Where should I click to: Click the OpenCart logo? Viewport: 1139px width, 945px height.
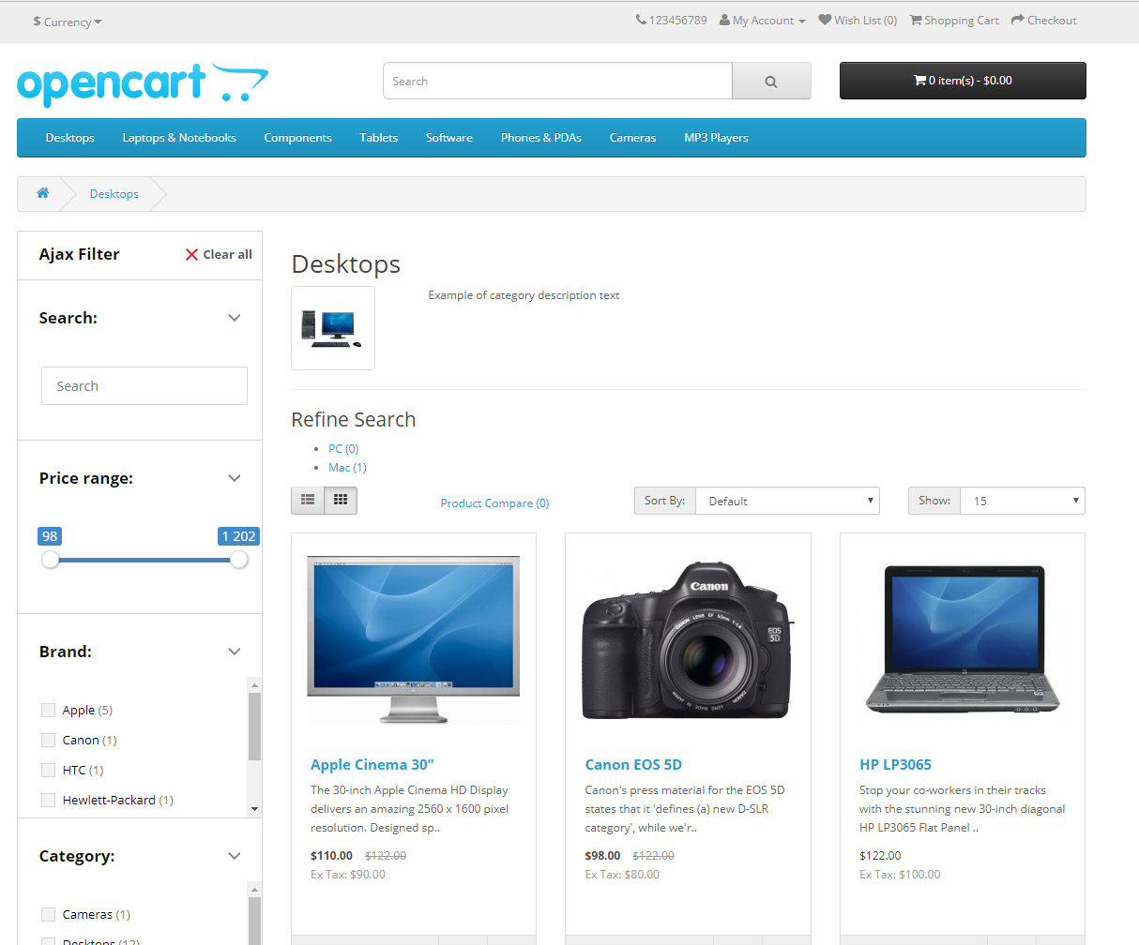143,84
